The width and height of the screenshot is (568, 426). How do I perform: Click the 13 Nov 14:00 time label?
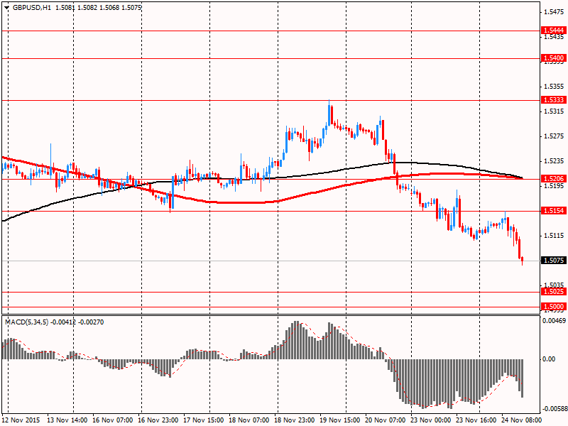coord(67,420)
